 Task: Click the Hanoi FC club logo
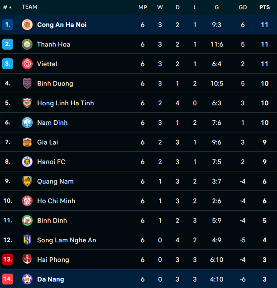coord(27,162)
